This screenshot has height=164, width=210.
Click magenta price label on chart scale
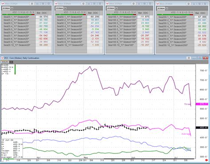[202, 104]
